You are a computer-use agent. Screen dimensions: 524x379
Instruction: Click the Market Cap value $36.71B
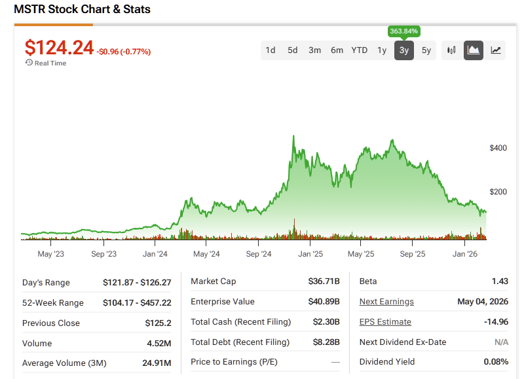coord(324,281)
